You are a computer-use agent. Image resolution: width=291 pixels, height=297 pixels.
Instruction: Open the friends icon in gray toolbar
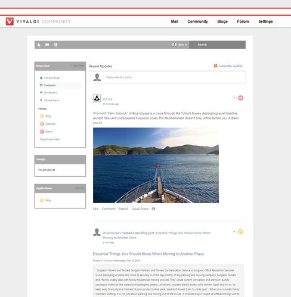pyautogui.click(x=39, y=45)
